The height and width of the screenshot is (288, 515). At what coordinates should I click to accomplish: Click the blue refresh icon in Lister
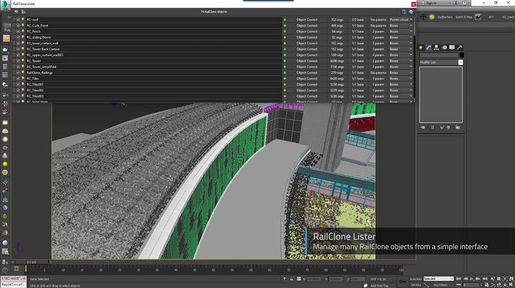[x=404, y=12]
